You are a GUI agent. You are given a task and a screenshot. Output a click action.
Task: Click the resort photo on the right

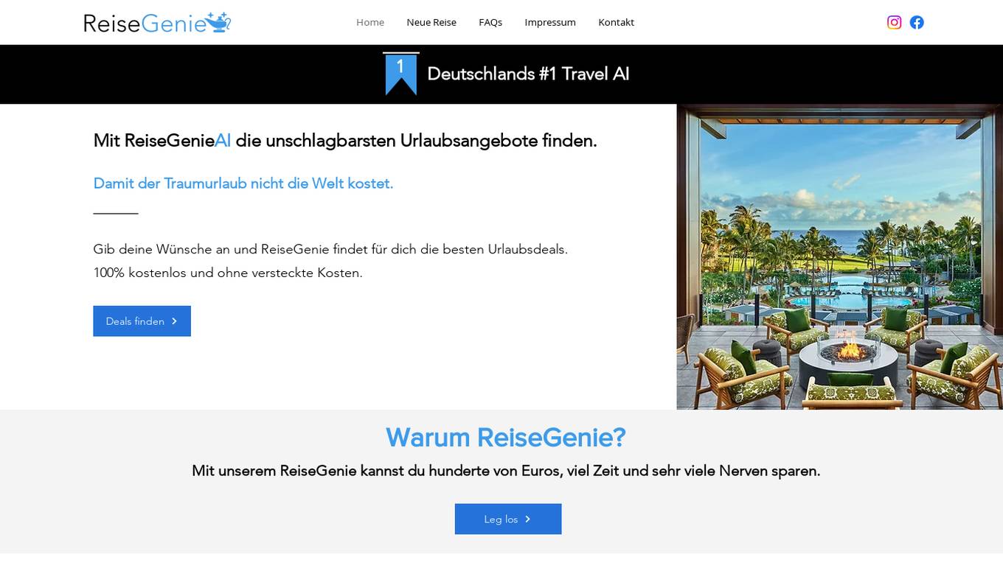(839, 256)
